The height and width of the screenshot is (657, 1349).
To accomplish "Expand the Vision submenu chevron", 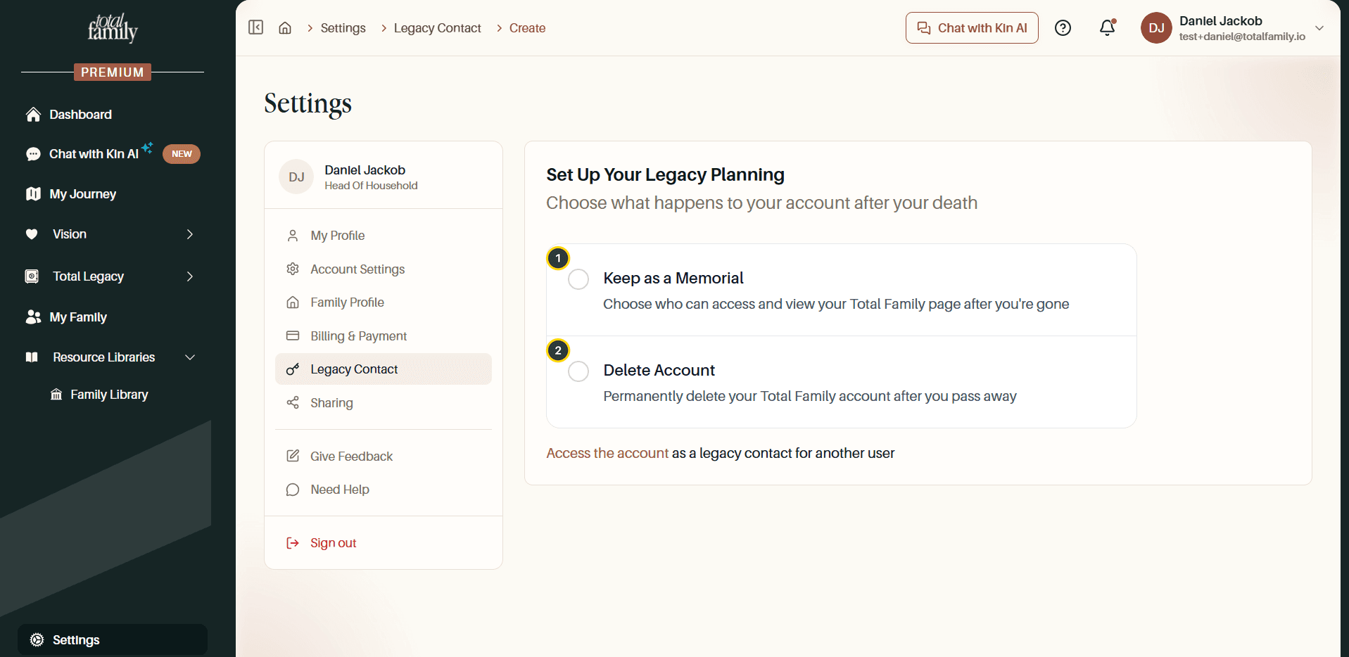I will [190, 234].
